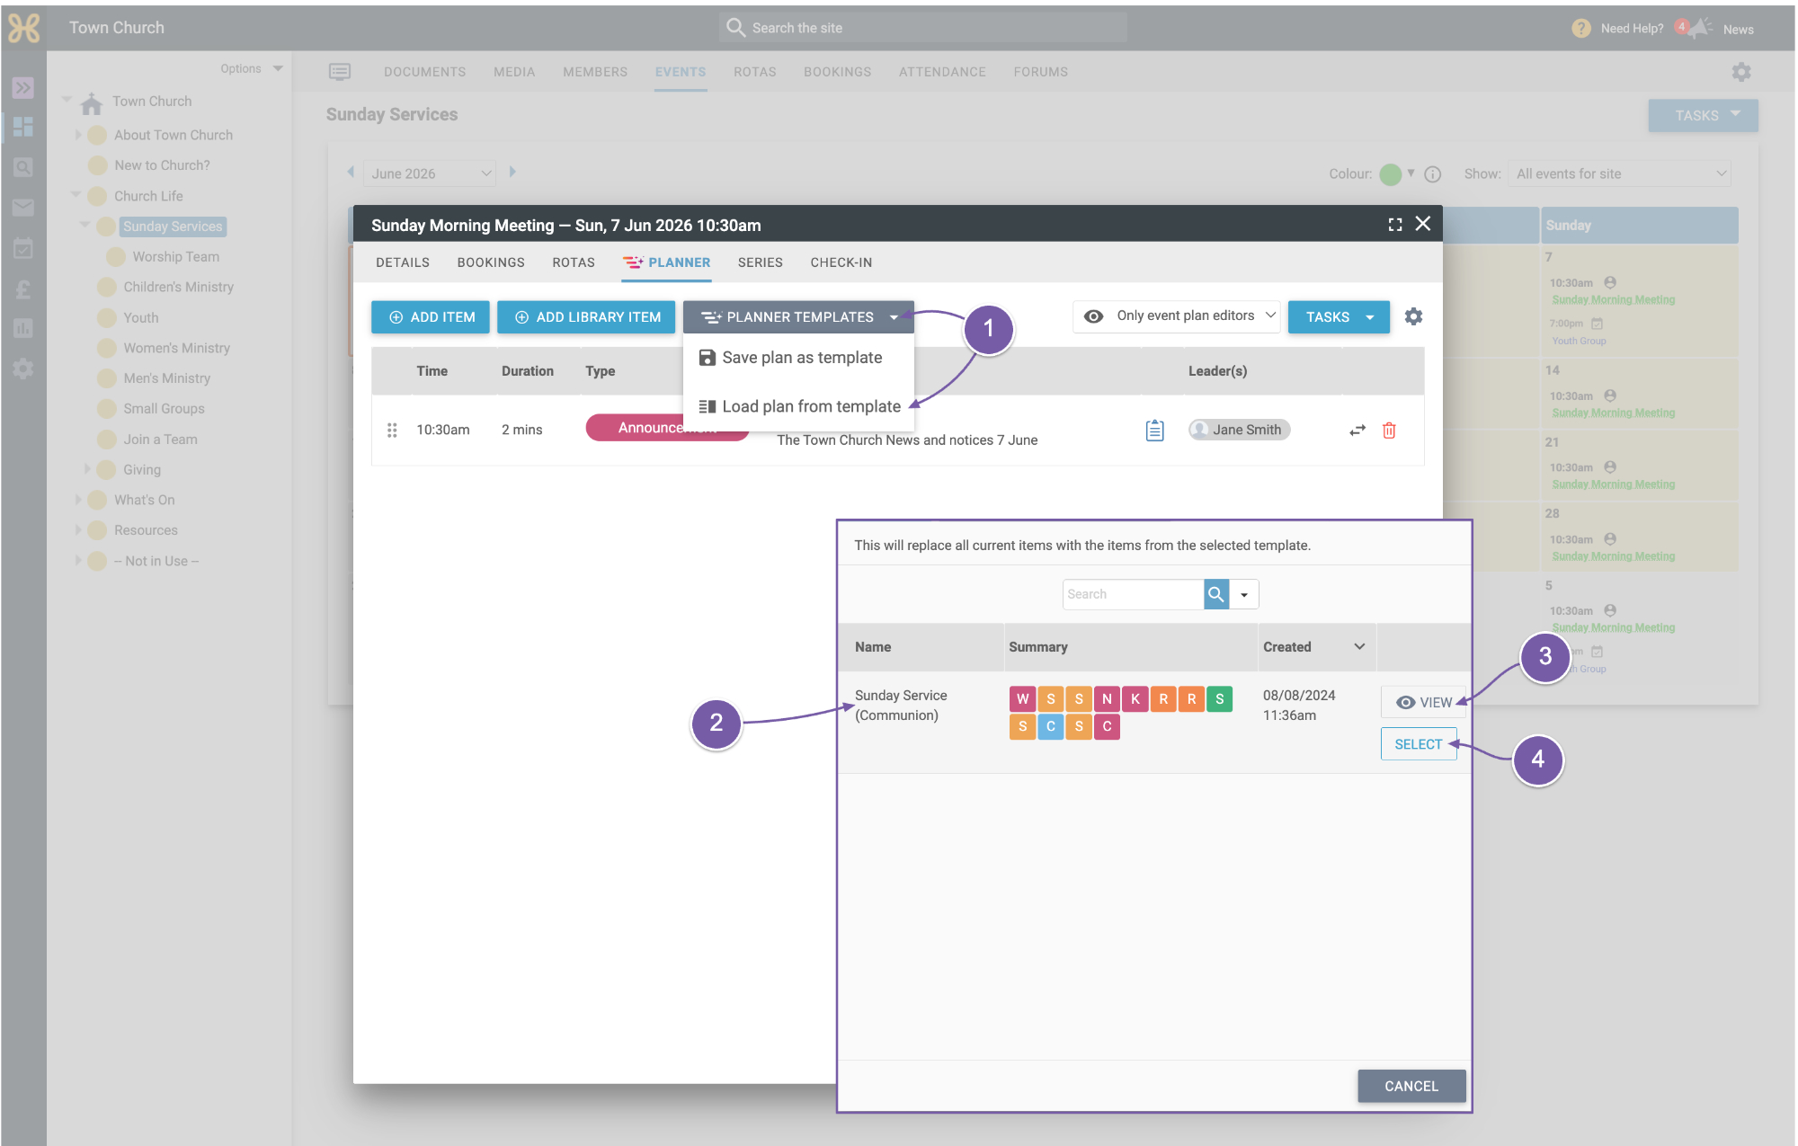Click the fullscreen expand icon in dialog header

click(1395, 225)
